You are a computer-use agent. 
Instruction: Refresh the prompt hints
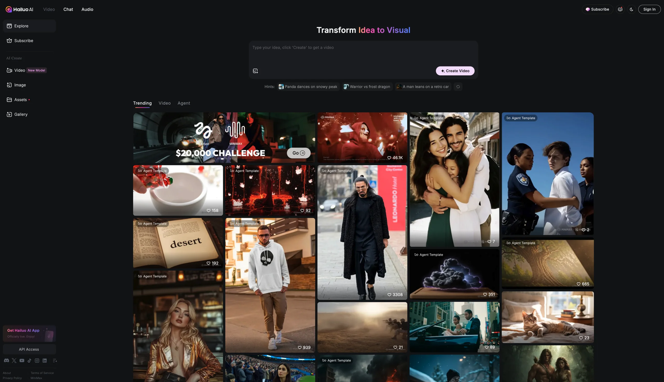click(458, 87)
